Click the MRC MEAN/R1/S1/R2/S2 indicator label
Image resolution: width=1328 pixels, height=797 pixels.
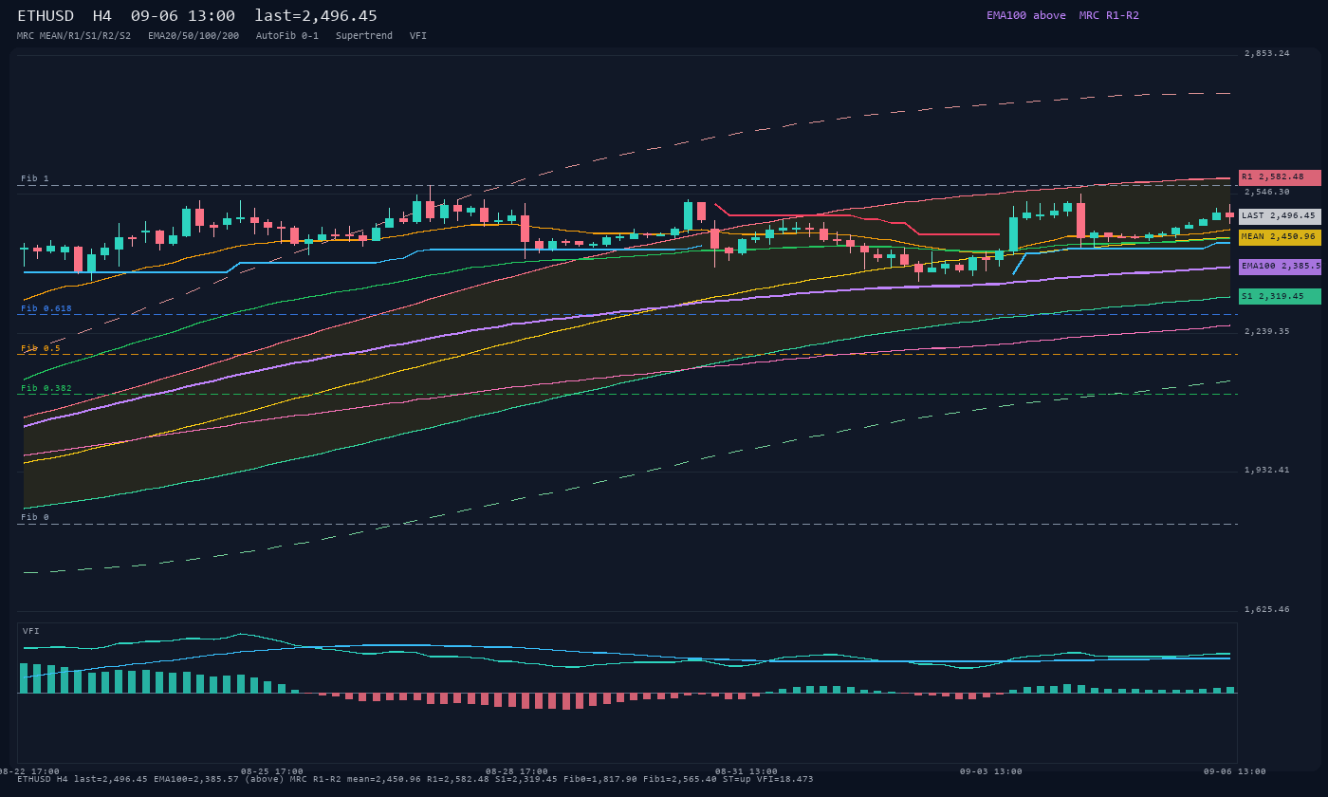coord(74,36)
